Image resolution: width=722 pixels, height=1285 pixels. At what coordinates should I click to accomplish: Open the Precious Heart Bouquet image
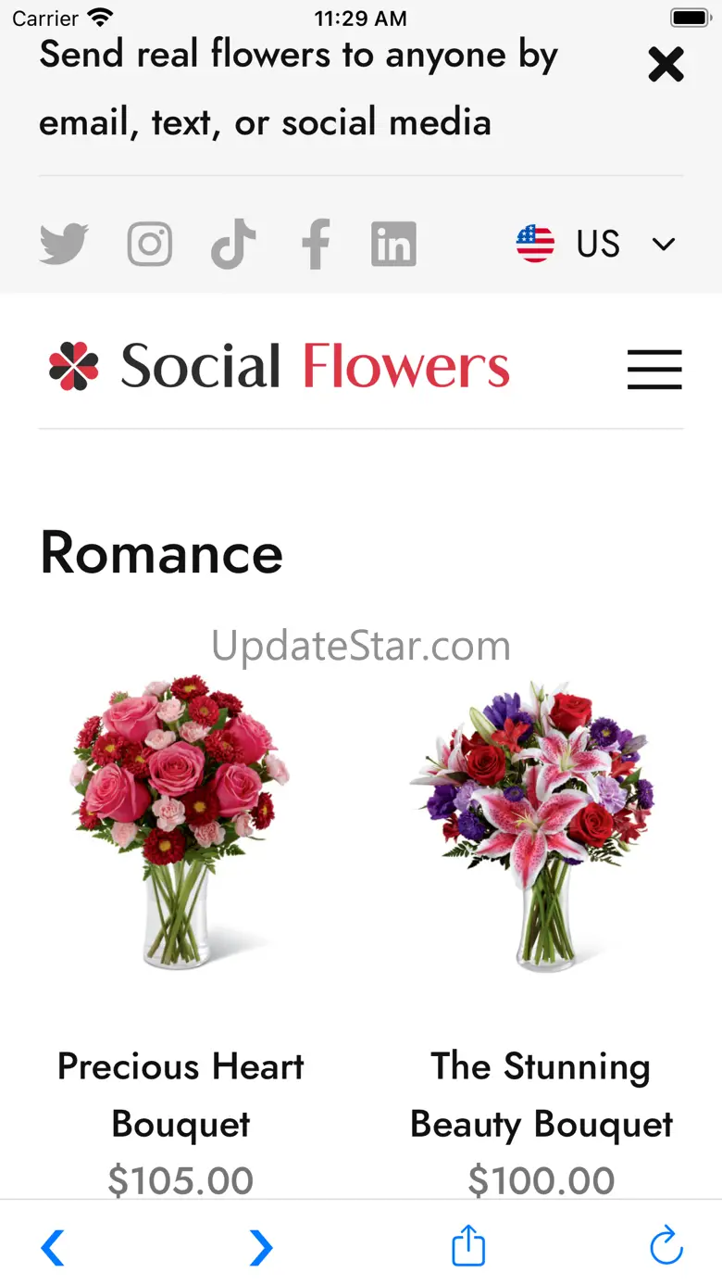(180, 824)
